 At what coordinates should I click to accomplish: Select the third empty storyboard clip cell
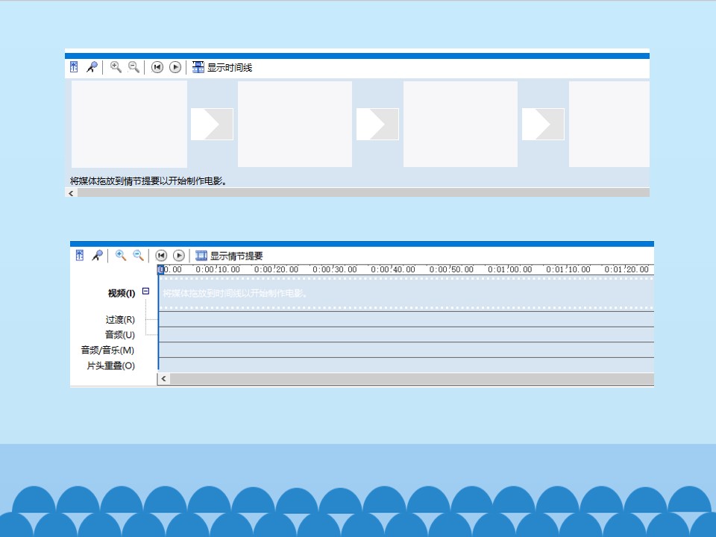pos(460,125)
